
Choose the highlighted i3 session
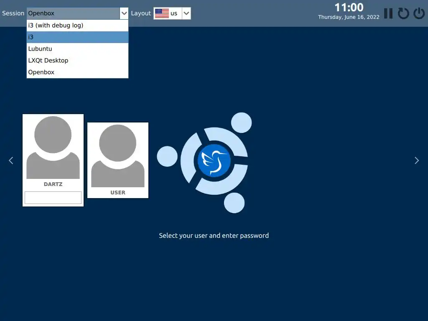point(77,37)
